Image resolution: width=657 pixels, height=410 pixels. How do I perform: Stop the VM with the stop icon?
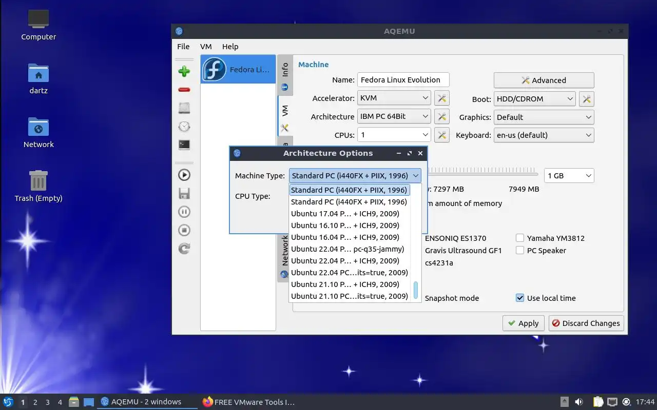point(184,230)
